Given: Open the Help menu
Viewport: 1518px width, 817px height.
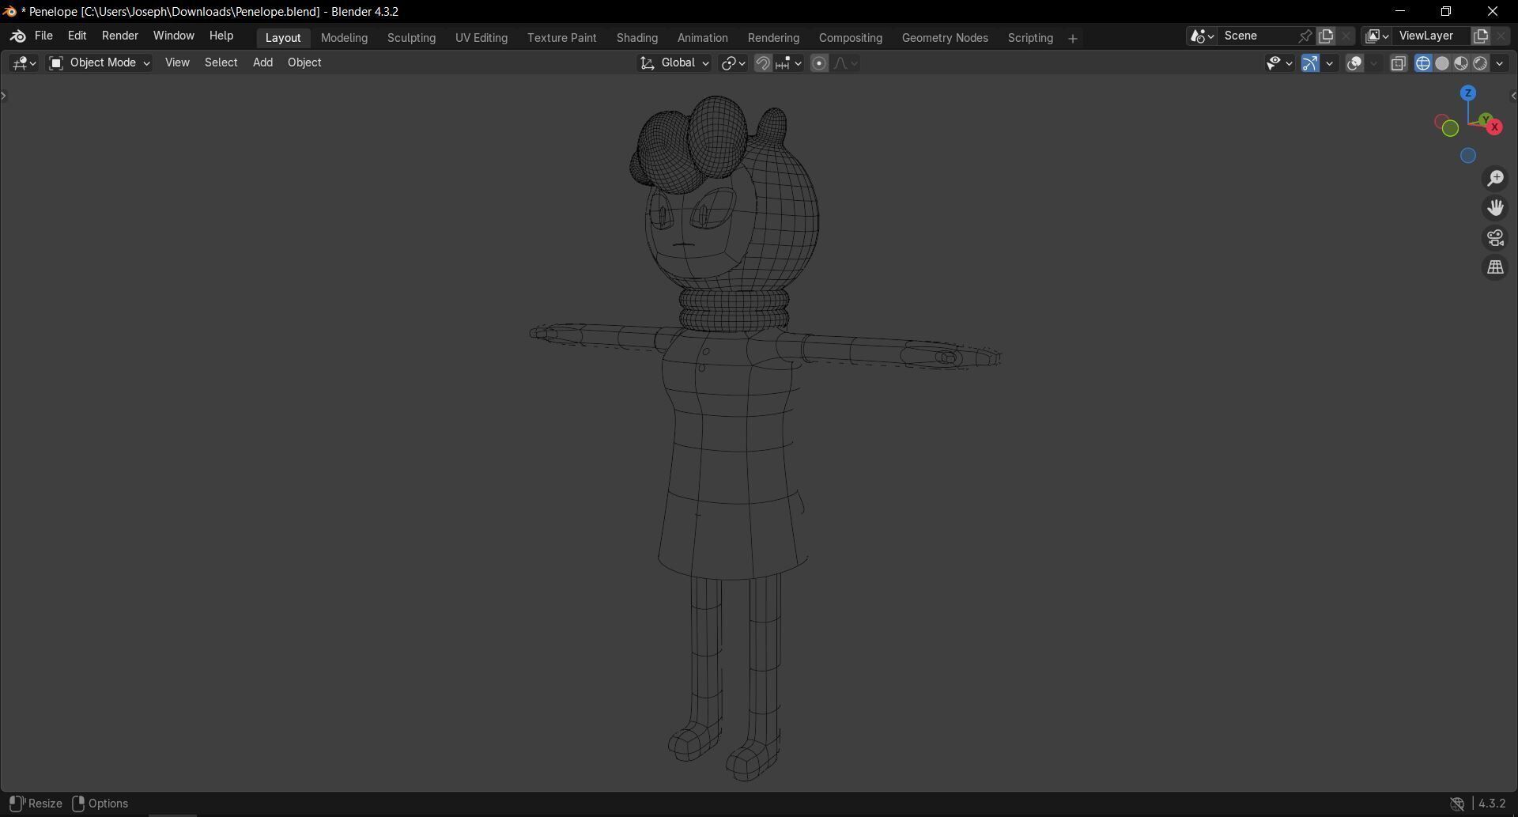Looking at the screenshot, I should pos(221,36).
